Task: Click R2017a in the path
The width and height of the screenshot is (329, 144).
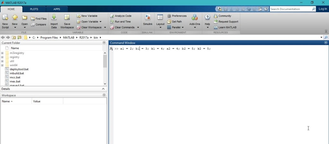Action: click(84, 37)
